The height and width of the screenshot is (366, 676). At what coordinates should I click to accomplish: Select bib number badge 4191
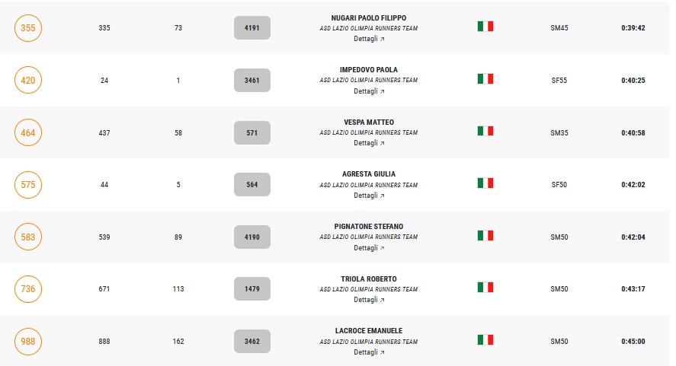(252, 28)
